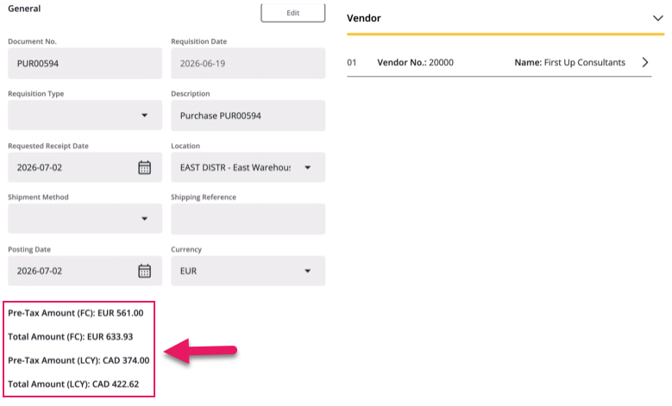Click Total Amount (FC): EUR 633.93
This screenshot has height=406, width=672.
pos(70,337)
